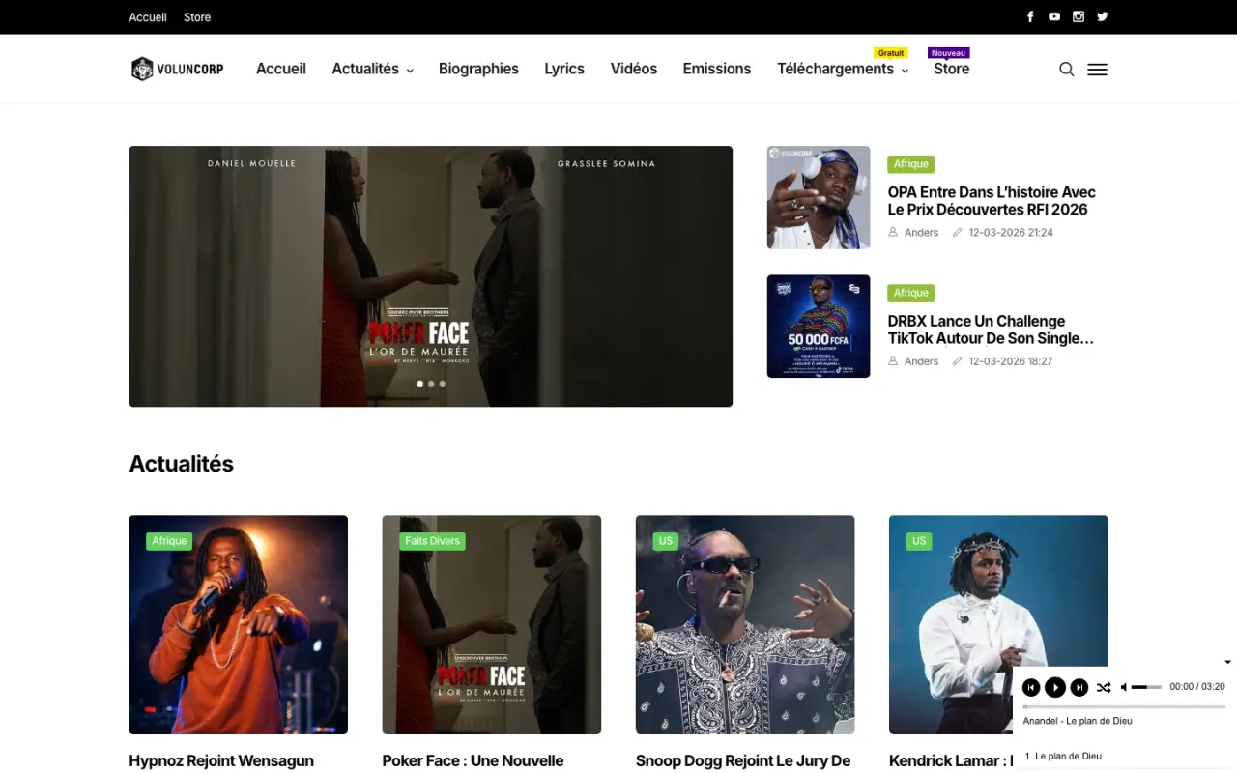Adjust the audio player volume slider
Screen dimensions: 1237x773
tap(1146, 687)
